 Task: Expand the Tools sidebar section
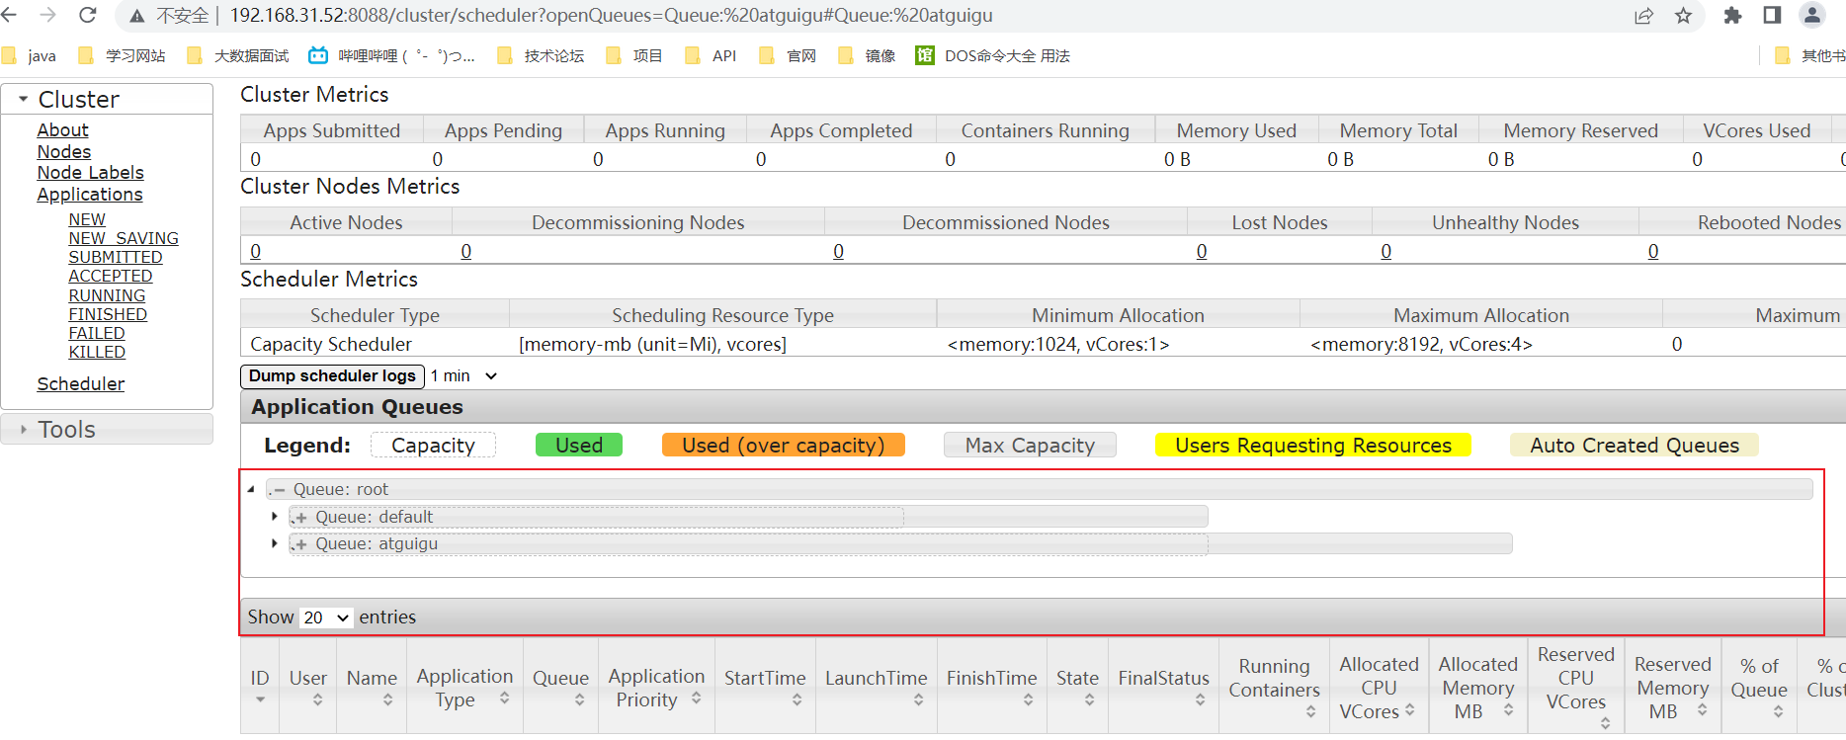pyautogui.click(x=107, y=429)
